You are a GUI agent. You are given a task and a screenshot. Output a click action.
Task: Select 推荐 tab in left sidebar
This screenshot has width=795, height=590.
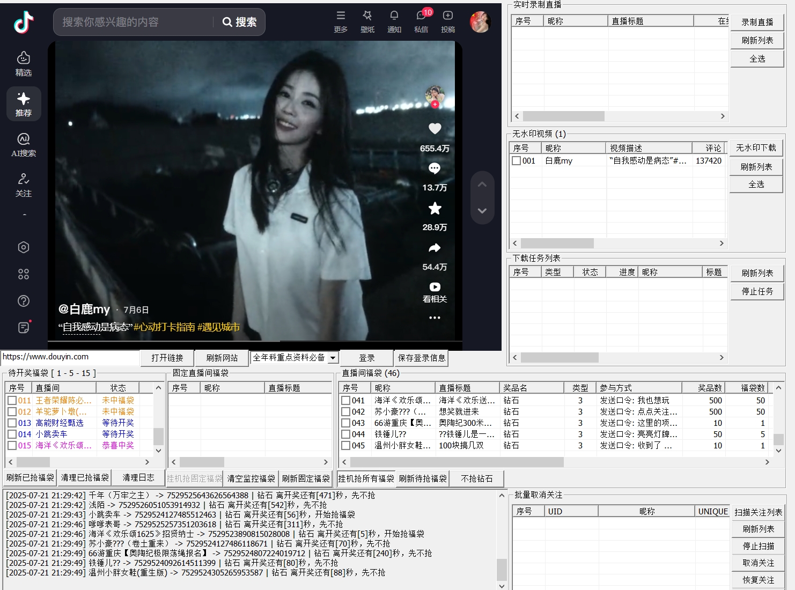click(24, 104)
